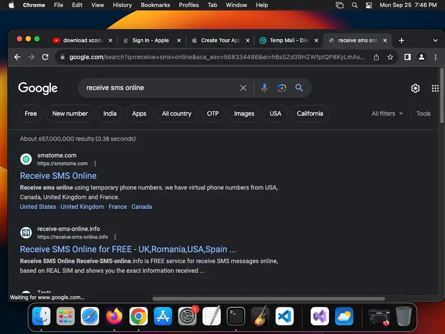Select the OTP filter chip
445x334 pixels.
pos(213,114)
